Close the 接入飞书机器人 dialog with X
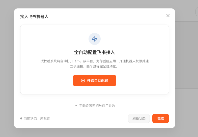Viewport: 198px width, 137px height. point(168,16)
